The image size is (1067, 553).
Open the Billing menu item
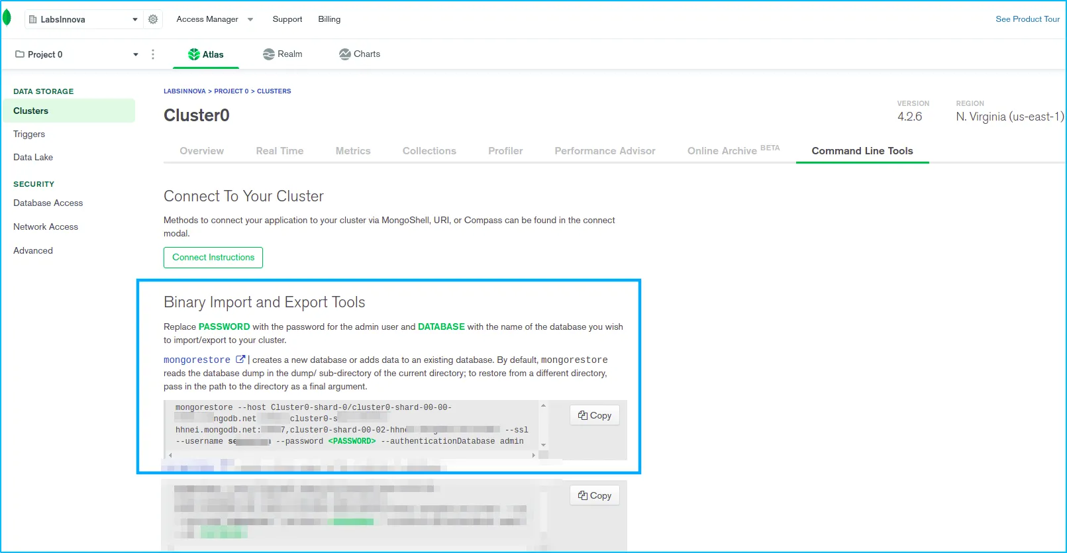pos(329,19)
